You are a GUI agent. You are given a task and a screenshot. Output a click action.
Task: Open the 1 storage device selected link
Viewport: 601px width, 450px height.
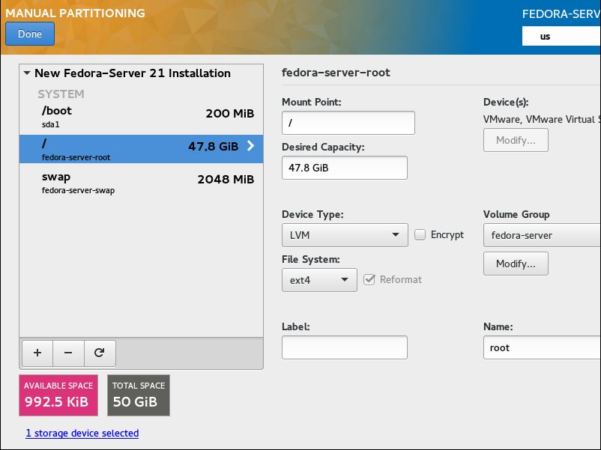coord(82,433)
